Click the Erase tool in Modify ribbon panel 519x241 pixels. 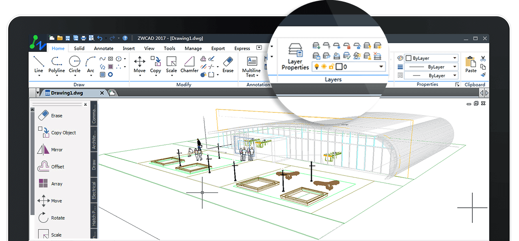(228, 64)
